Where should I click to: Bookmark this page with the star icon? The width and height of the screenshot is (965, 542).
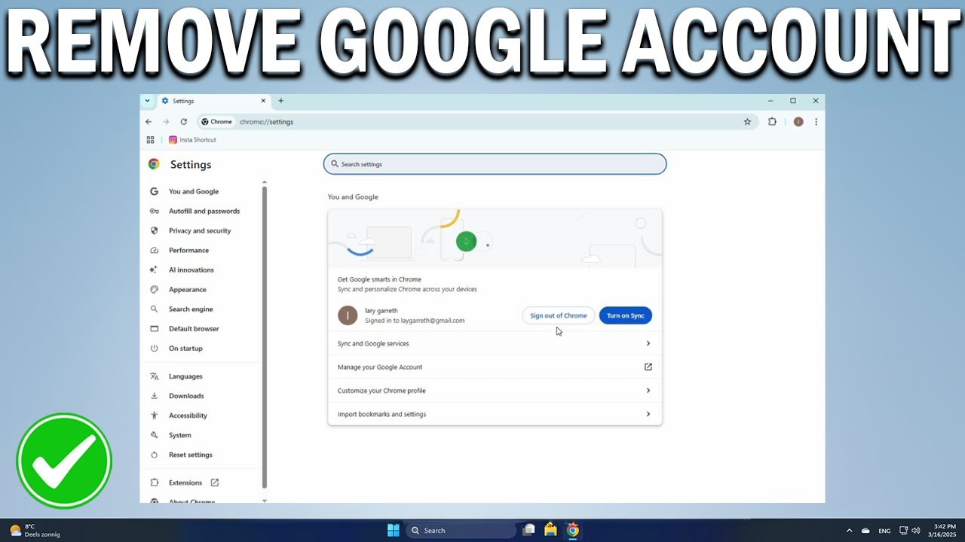coord(747,122)
